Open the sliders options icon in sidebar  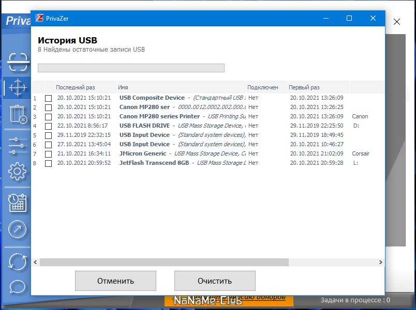(18, 146)
